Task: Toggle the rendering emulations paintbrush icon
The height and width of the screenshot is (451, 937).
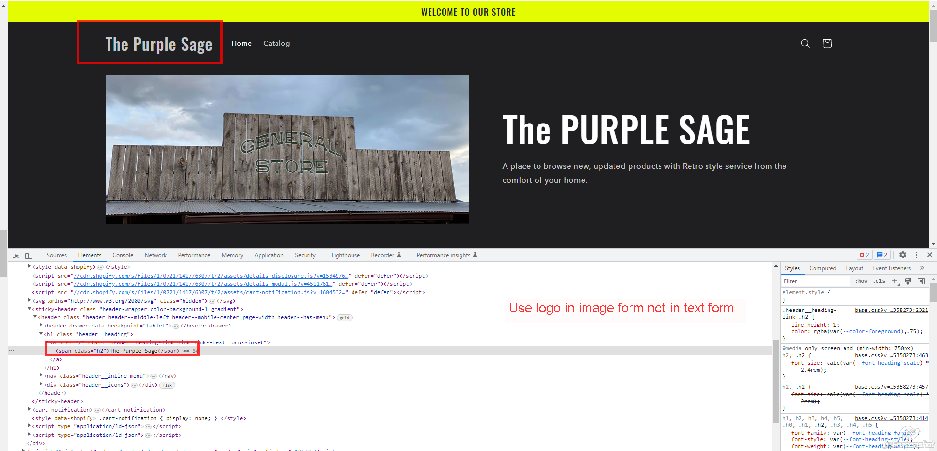Action: coord(908,281)
